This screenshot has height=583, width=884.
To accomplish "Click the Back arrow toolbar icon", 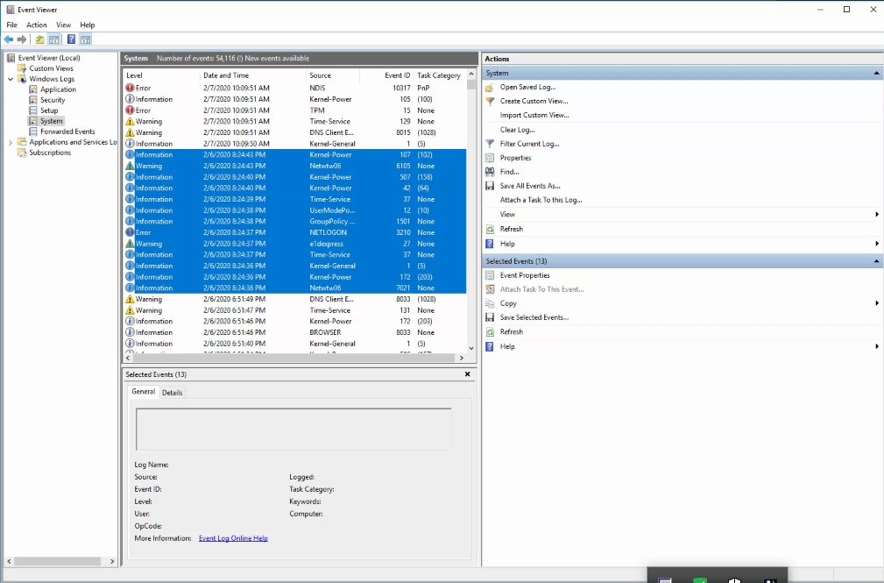I will (x=9, y=39).
